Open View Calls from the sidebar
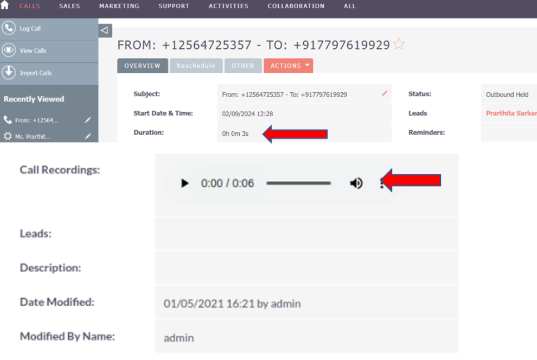Viewport: 537px width, 360px height. (x=10, y=51)
